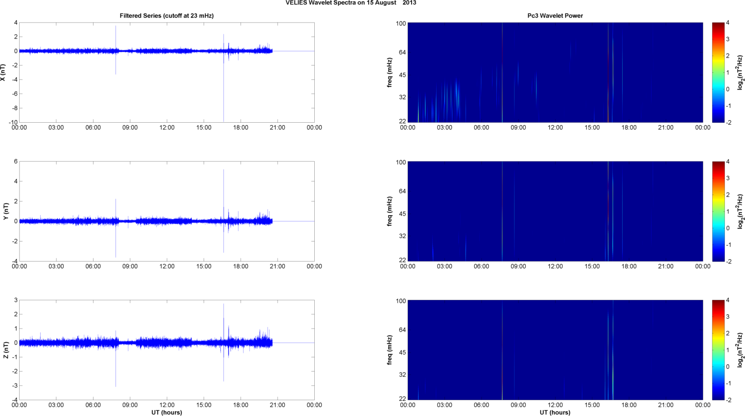Click the '-8' tick on the X (nT) axis
The width and height of the screenshot is (745, 416).
14,108
